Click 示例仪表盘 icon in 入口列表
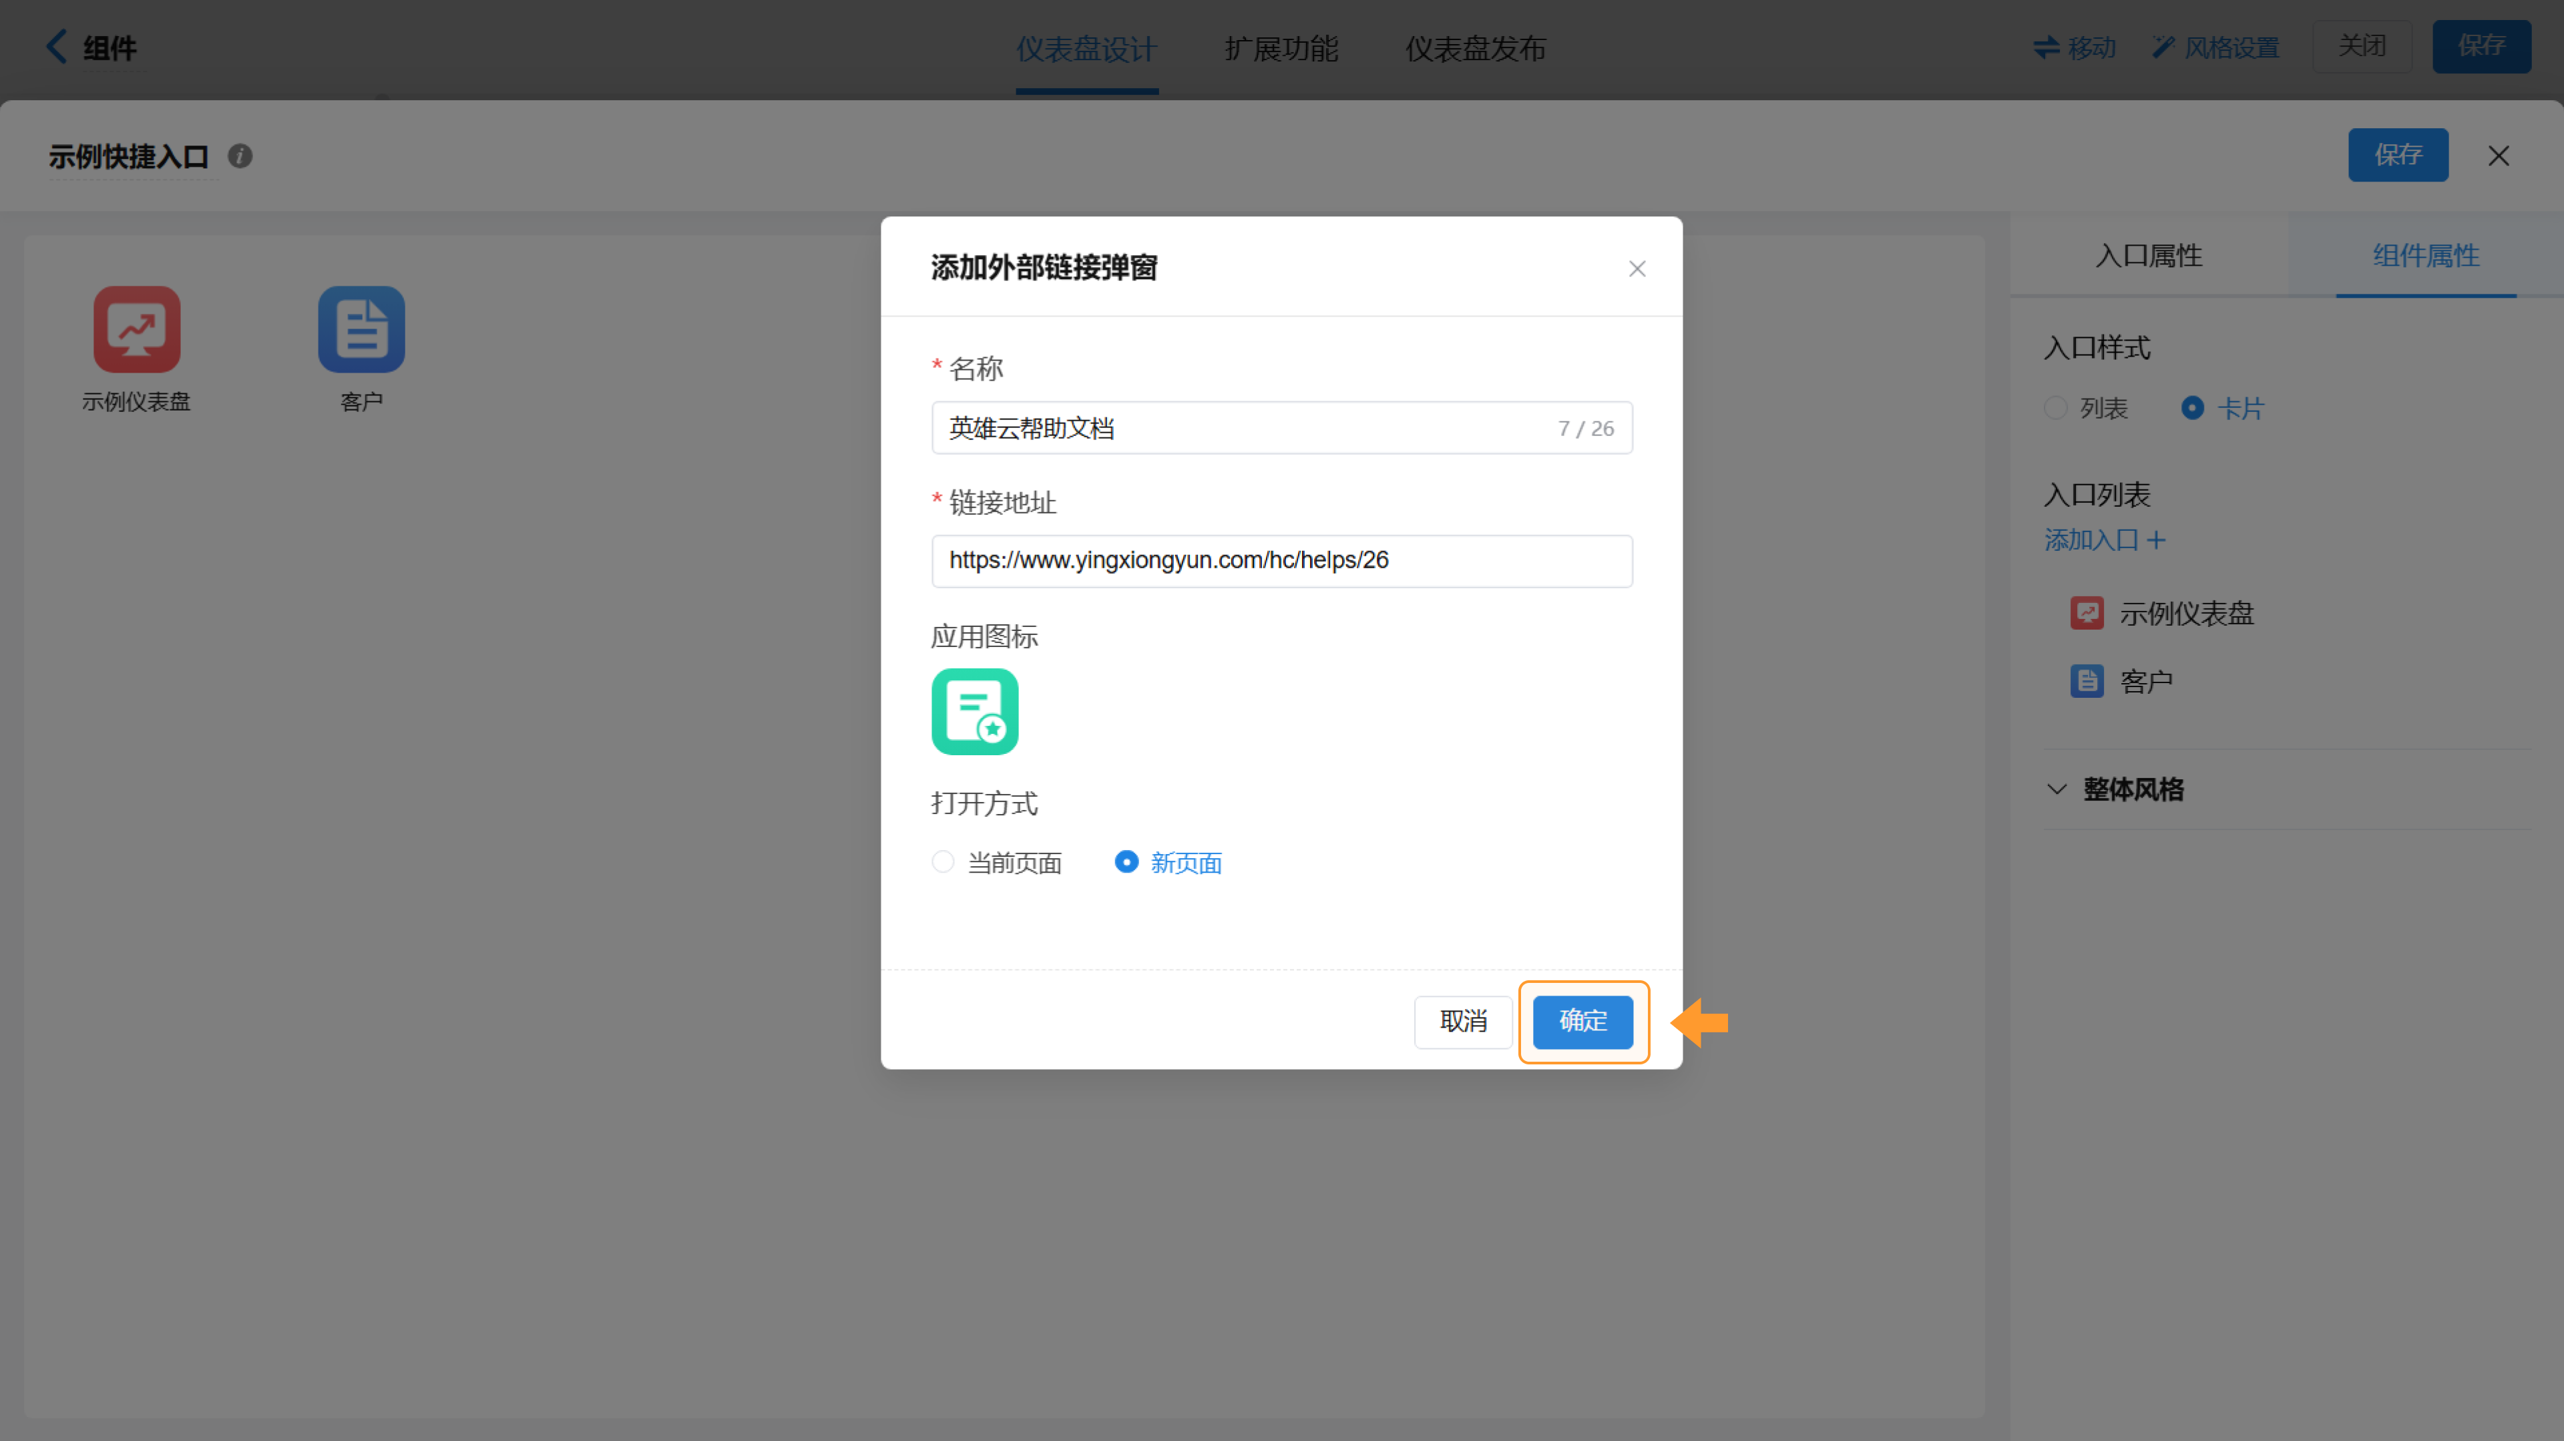The height and width of the screenshot is (1441, 2564). click(2087, 613)
